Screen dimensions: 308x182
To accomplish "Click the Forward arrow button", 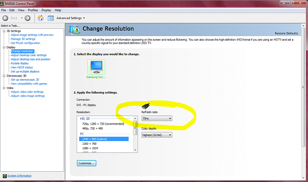I will point(28,18).
